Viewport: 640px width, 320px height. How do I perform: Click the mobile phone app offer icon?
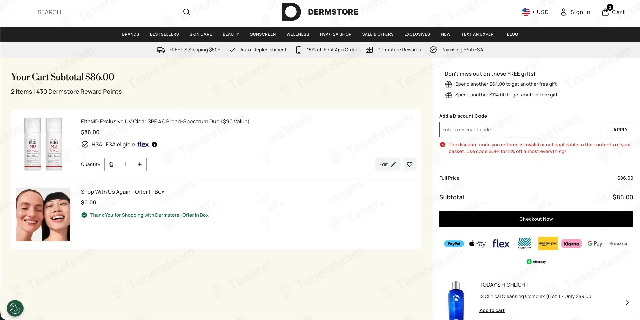click(x=299, y=50)
